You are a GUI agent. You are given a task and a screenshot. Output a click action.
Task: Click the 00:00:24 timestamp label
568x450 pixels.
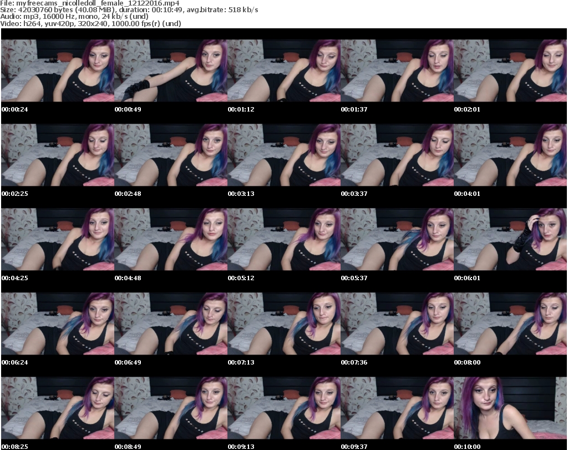pos(15,109)
